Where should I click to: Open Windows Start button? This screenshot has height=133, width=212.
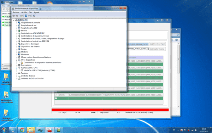(x=4, y=130)
